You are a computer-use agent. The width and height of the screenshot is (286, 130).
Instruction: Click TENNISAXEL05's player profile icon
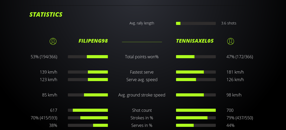tap(231, 41)
